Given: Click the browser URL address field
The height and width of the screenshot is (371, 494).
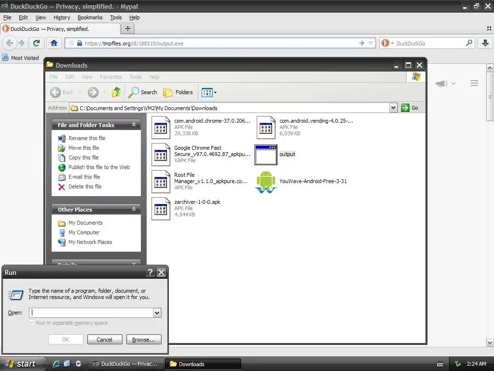Looking at the screenshot, I should pos(220,43).
